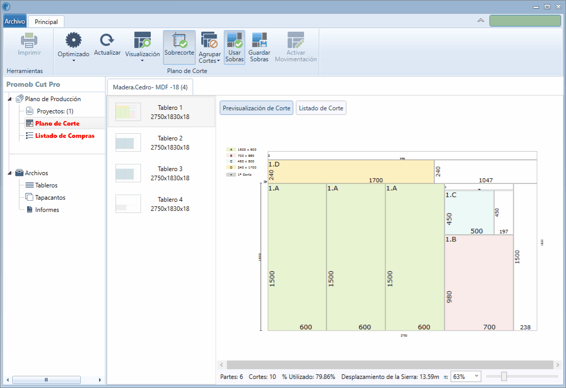Open the Agrupar Cortes dropdown arrow

tap(219, 61)
